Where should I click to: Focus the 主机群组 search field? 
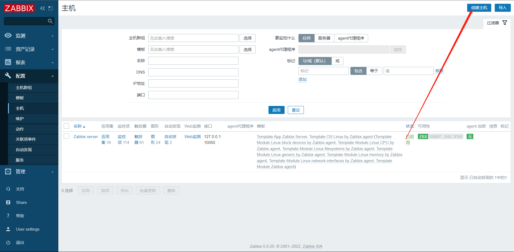[x=193, y=38]
